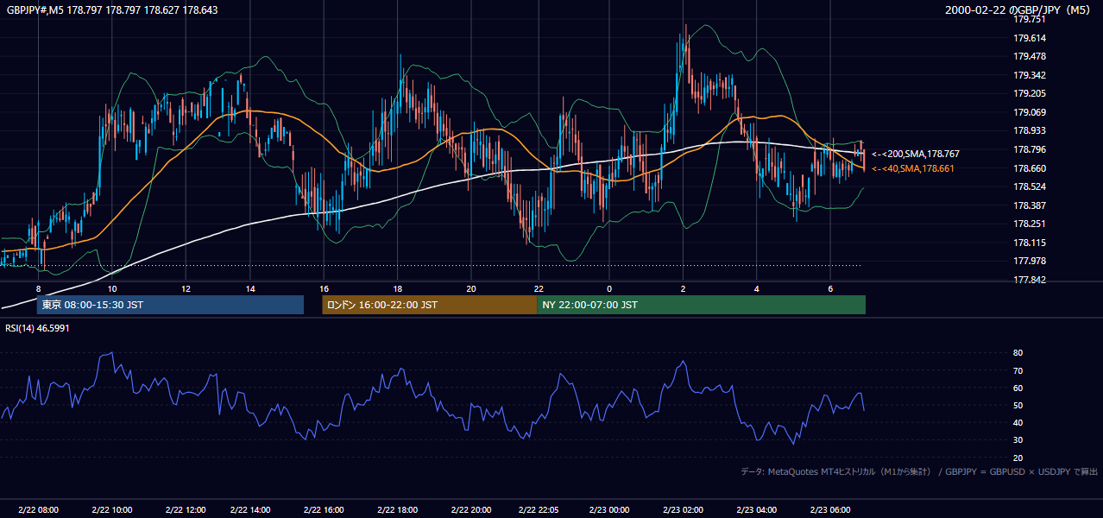The image size is (1103, 518).
Task: Click price axis value 179.751
Action: click(x=1030, y=19)
